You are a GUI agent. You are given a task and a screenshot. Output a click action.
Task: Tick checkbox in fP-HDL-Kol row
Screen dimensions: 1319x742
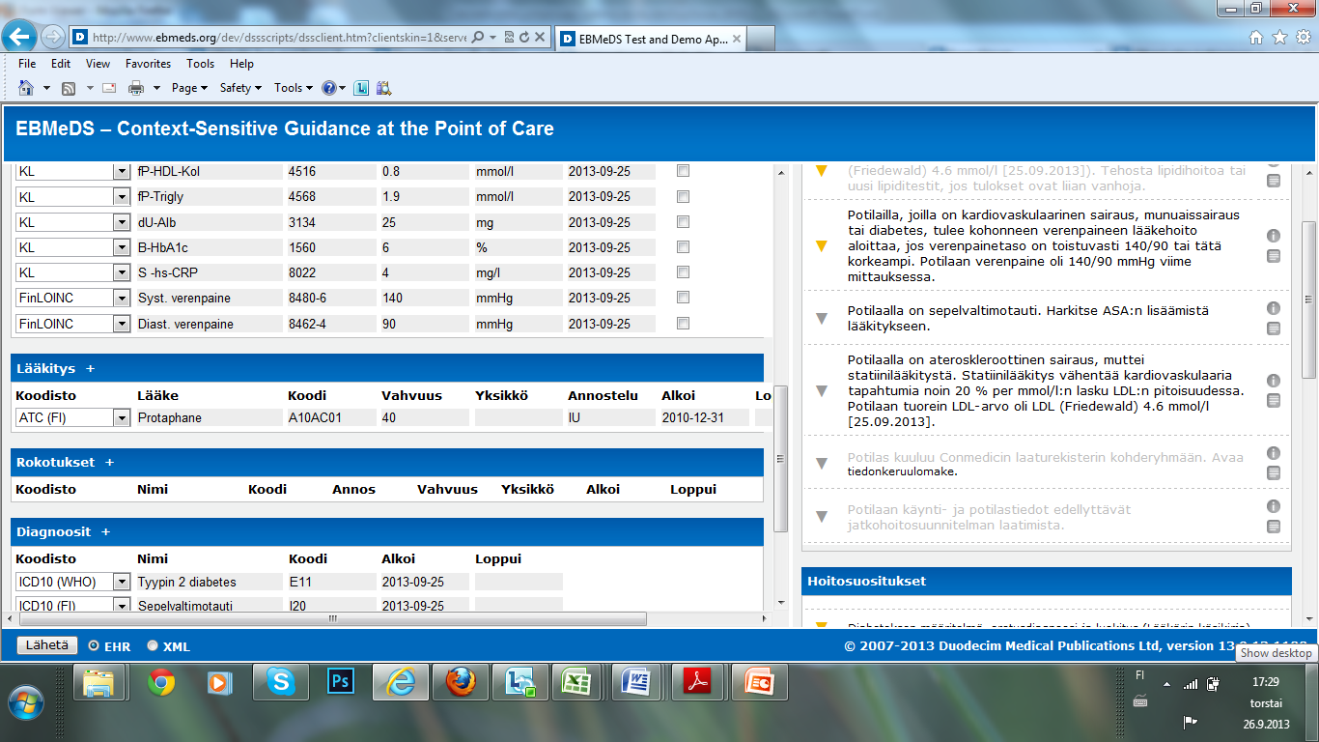click(683, 171)
